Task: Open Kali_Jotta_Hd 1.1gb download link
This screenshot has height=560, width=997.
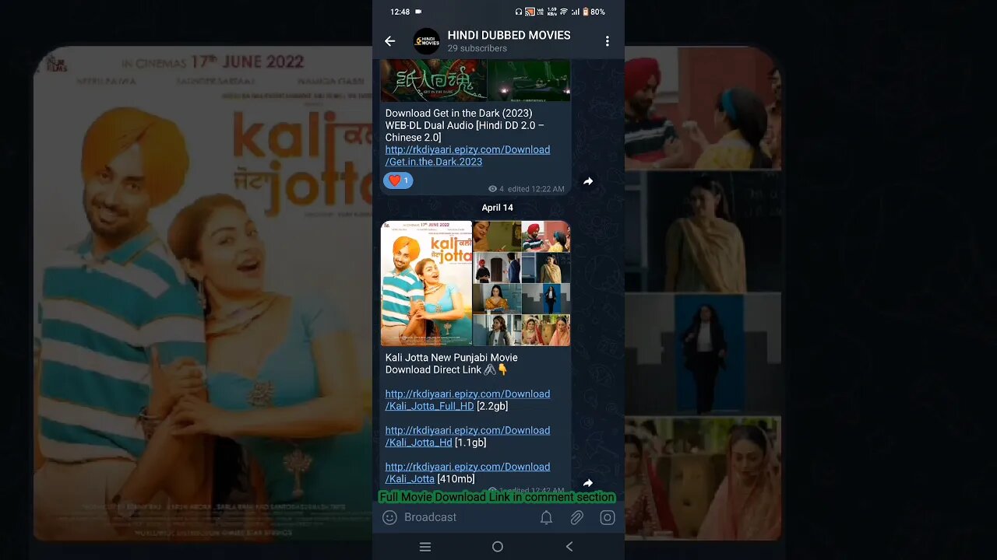Action: (x=467, y=436)
